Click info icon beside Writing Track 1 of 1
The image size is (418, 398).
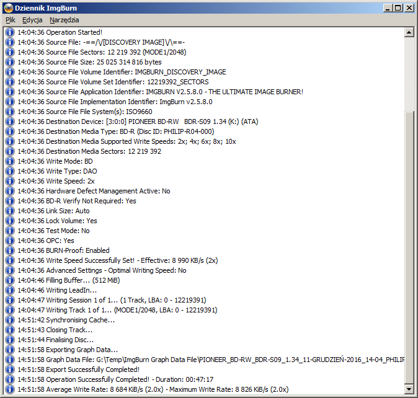[9, 310]
